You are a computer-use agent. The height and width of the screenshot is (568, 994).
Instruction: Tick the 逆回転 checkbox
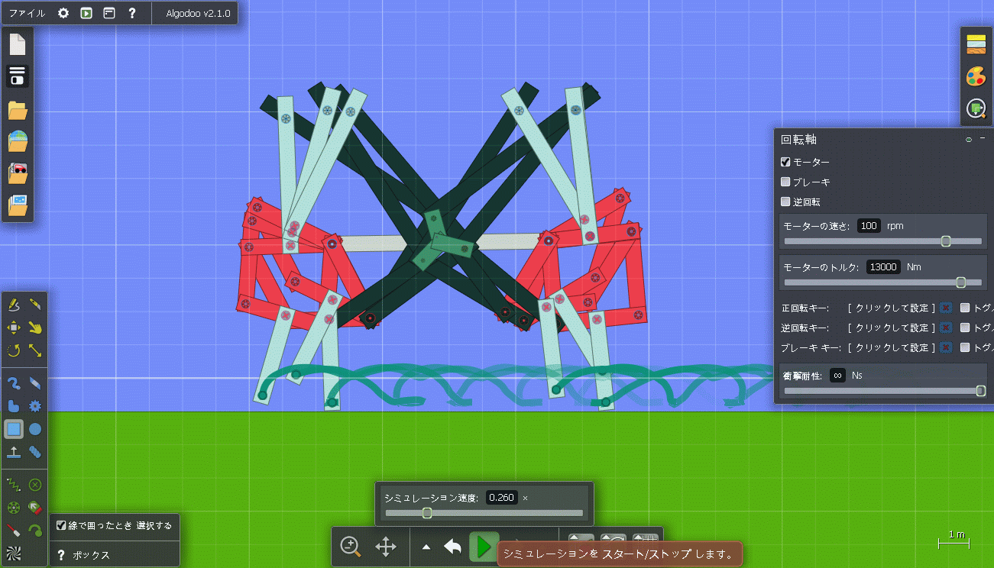coord(785,202)
